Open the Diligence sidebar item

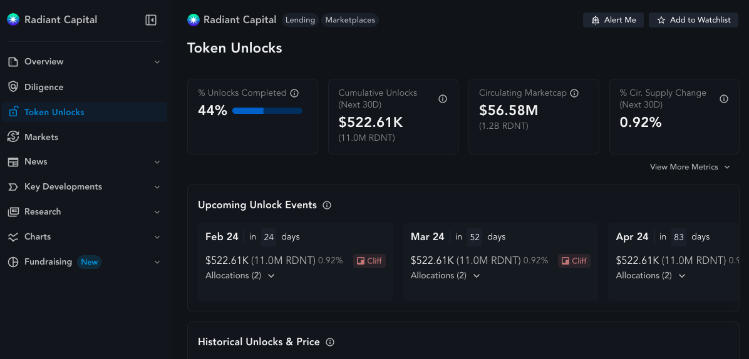(85, 87)
